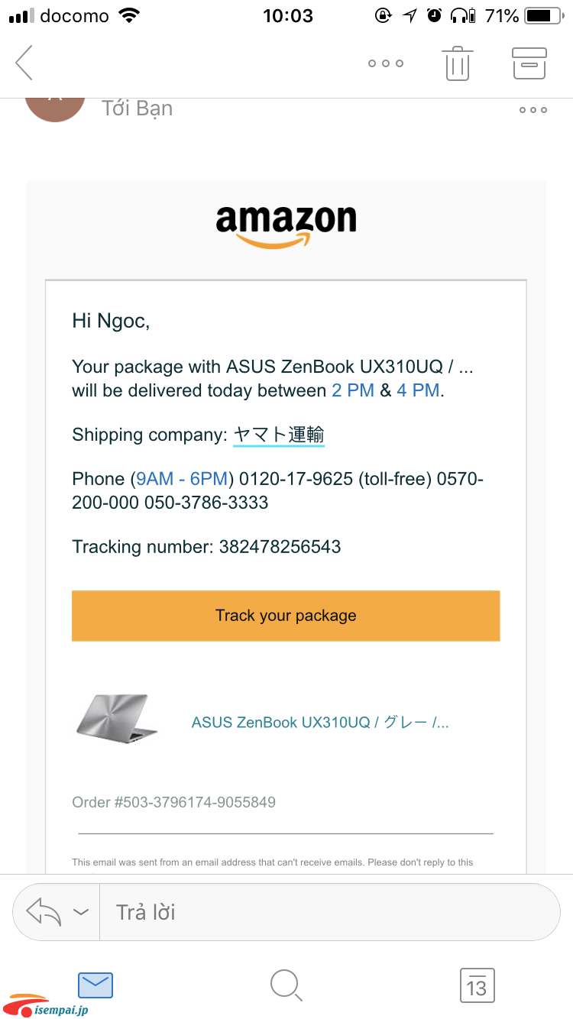This screenshot has height=1019, width=573.
Task: Tap the reply arrow icon
Action: pos(44,911)
